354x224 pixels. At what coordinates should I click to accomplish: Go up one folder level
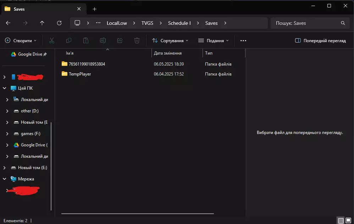[42, 23]
